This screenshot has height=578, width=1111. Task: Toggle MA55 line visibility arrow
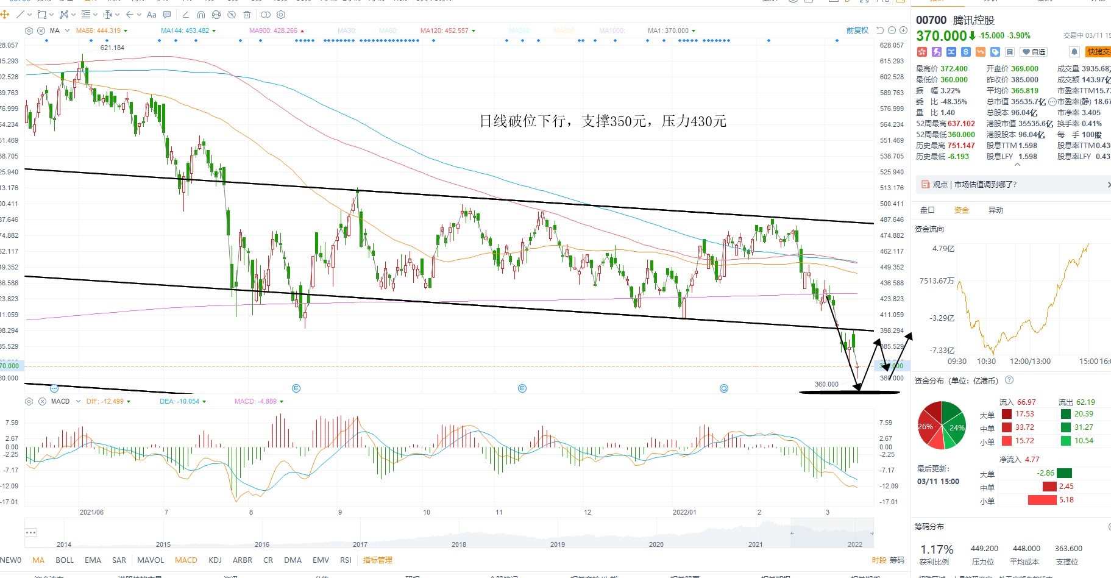(126, 30)
